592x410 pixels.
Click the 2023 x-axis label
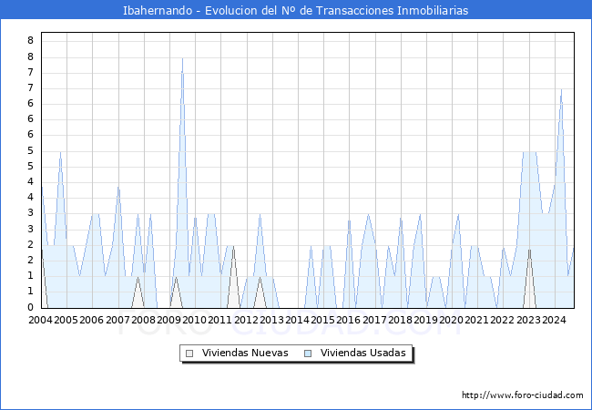coord(528,320)
